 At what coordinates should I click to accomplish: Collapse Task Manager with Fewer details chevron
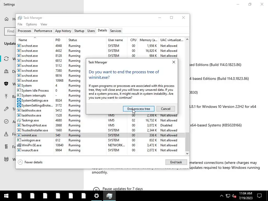coord(20,162)
